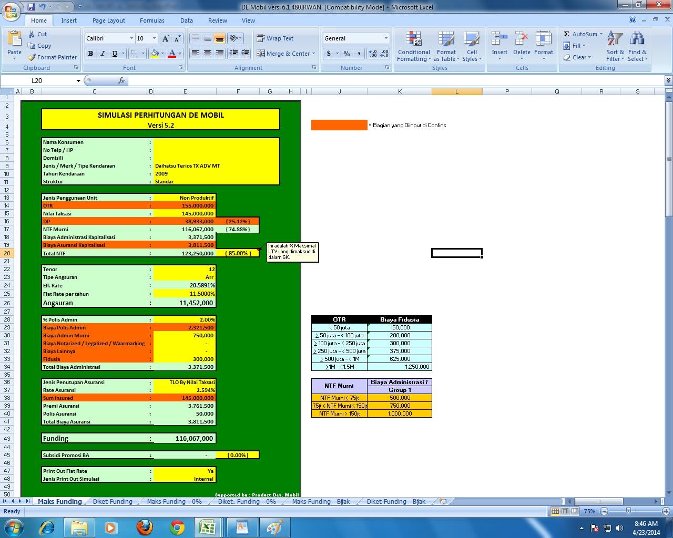Toggle Italic formatting
Image resolution: width=673 pixels, height=538 pixels.
(103, 54)
